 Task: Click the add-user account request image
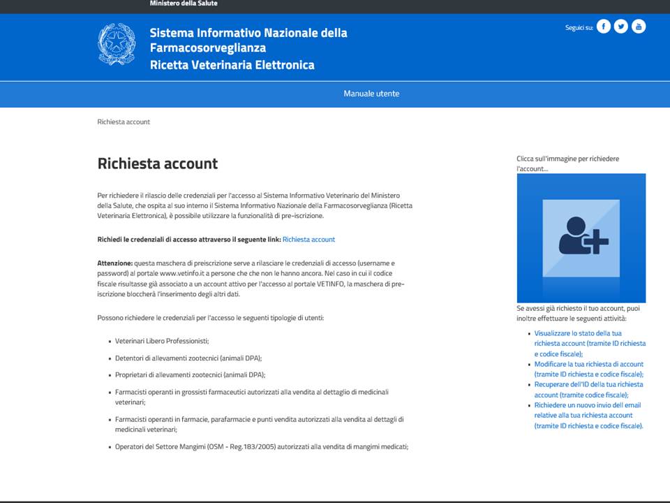(581, 238)
